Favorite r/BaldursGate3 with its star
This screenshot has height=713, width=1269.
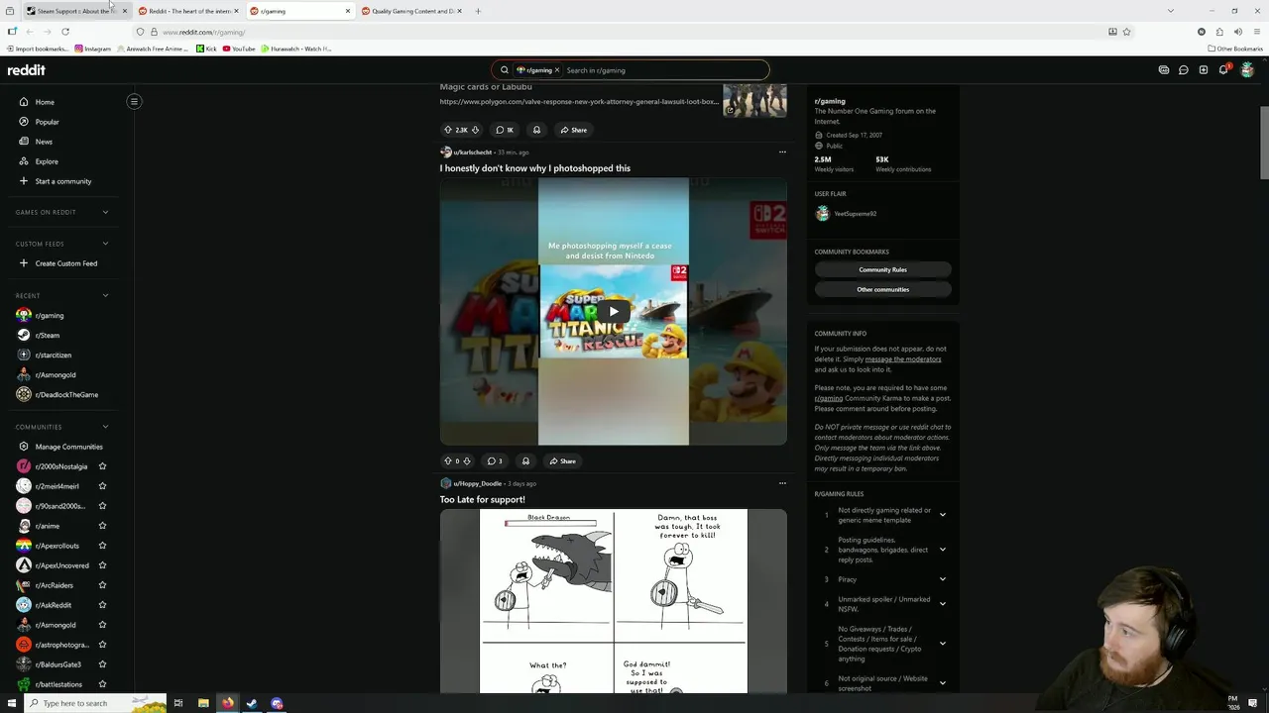pos(102,664)
